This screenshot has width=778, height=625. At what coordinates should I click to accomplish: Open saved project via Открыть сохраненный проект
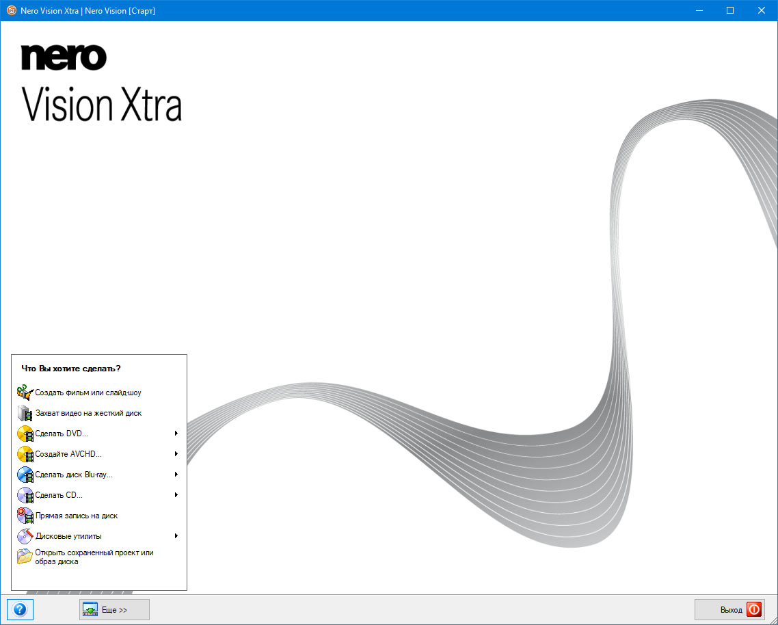[94, 557]
